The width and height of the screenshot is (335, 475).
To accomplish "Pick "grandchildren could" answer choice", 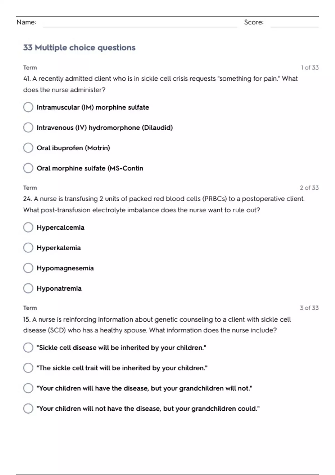I will pos(28,408).
